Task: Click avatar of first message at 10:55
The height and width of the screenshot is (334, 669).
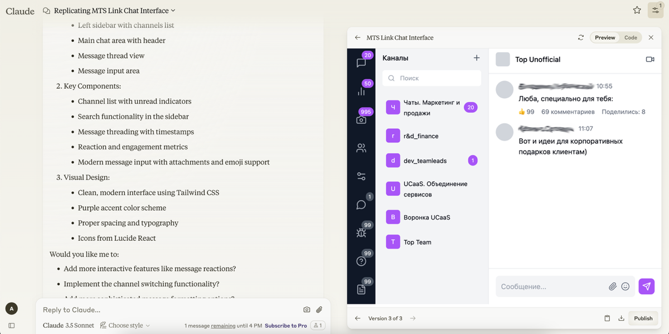Action: [x=505, y=89]
